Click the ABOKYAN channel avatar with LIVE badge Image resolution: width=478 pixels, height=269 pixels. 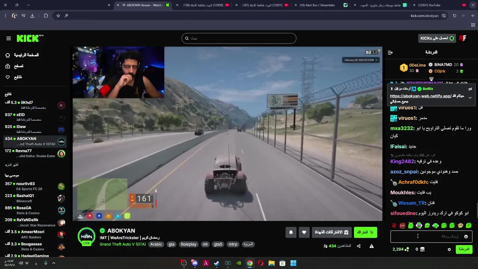tap(86, 237)
